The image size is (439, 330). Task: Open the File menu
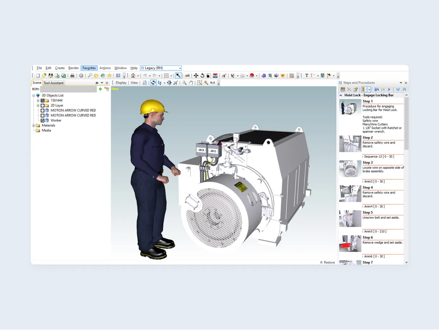pos(39,68)
